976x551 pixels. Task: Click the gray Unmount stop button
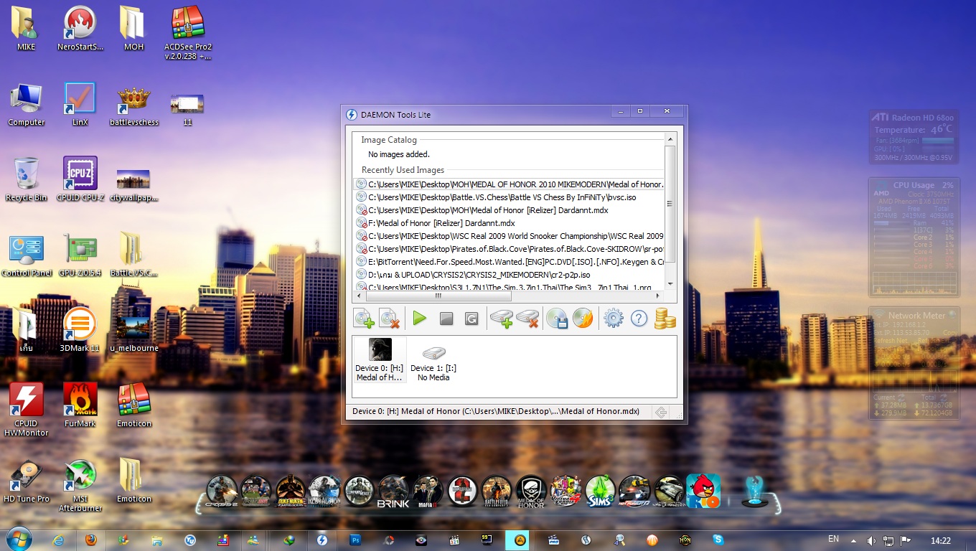click(x=446, y=319)
